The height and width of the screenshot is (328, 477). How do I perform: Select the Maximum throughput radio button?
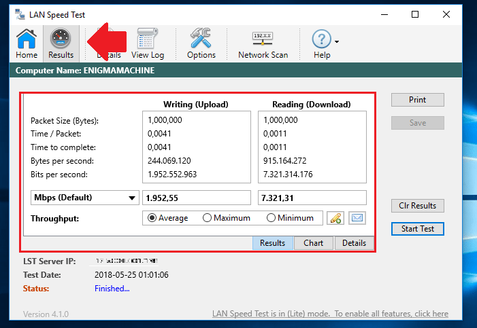227,218
